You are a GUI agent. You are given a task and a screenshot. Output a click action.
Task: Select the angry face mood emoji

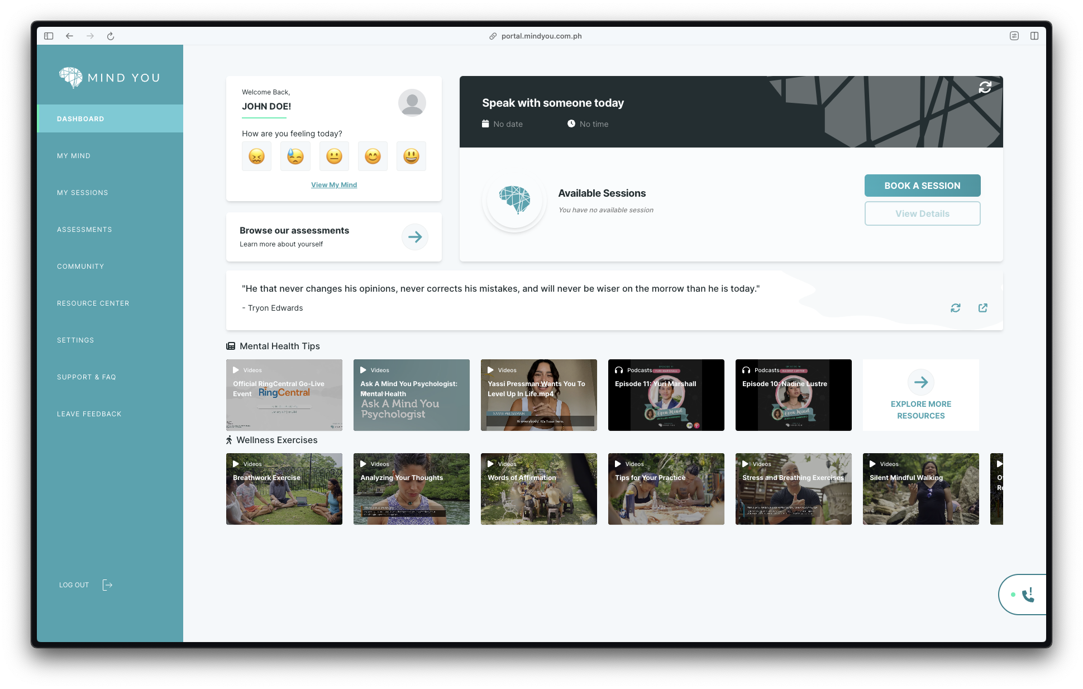[256, 156]
